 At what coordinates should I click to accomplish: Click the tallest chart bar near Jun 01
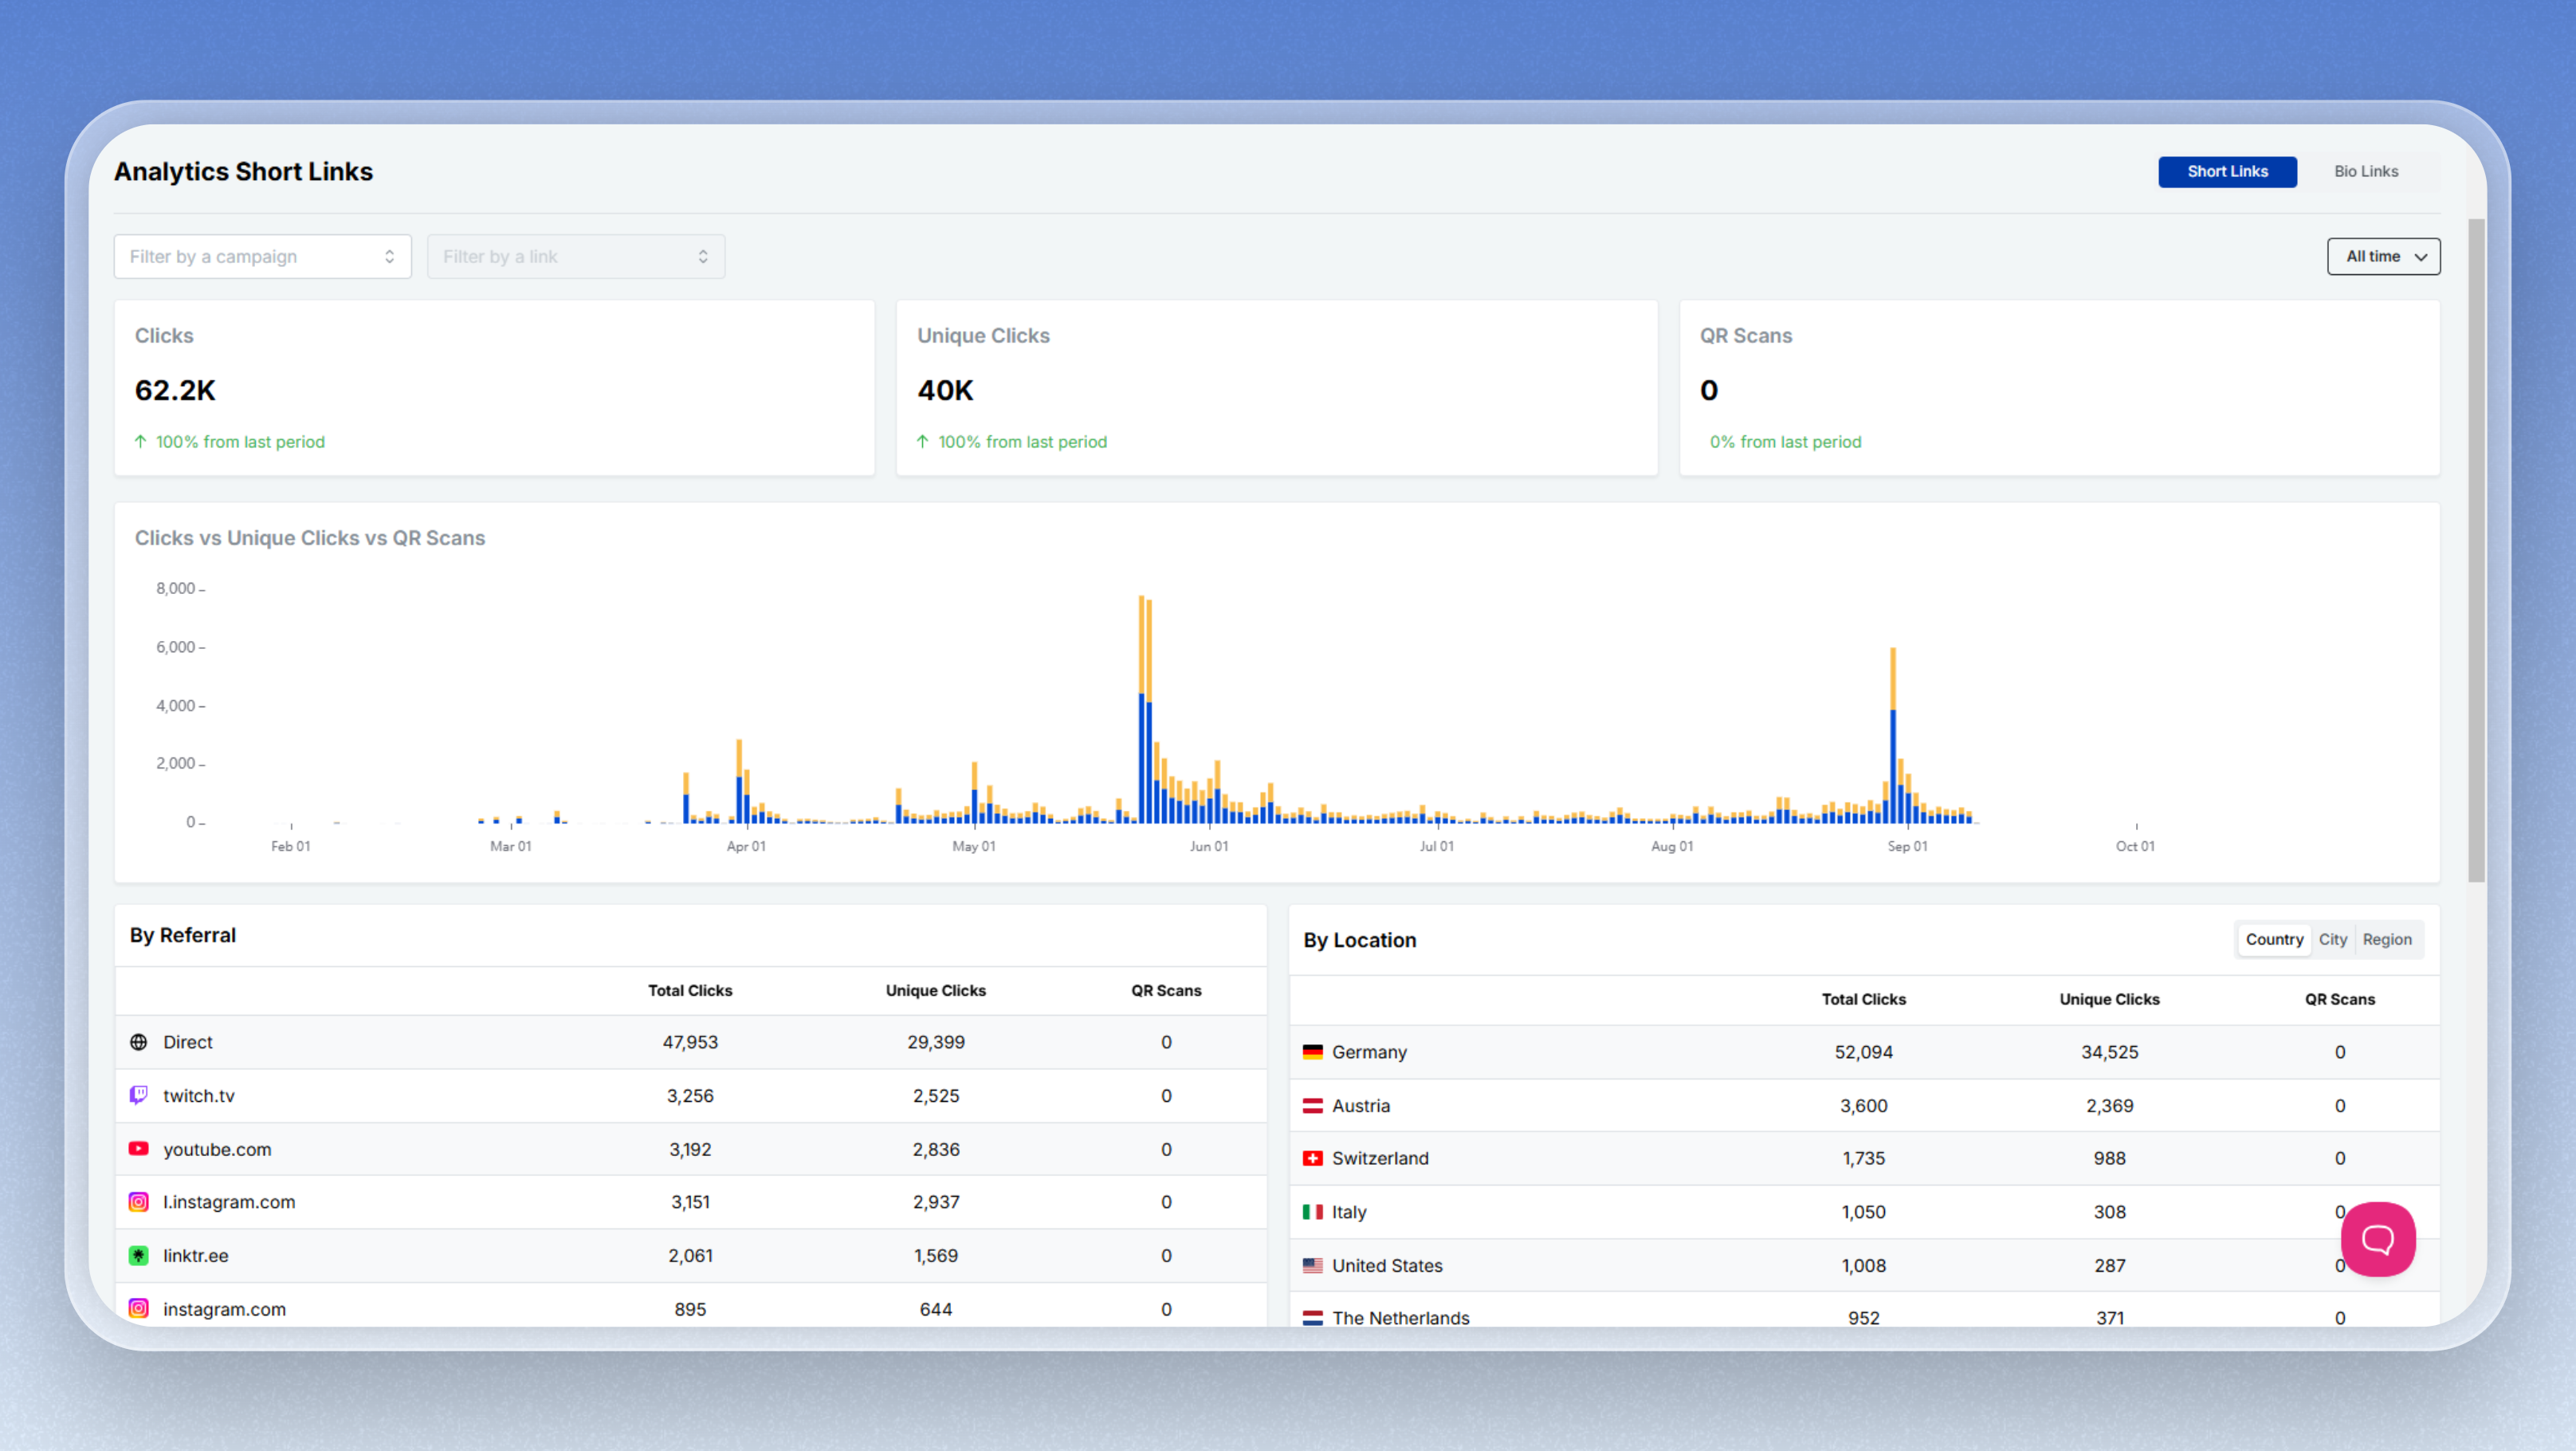1141,709
